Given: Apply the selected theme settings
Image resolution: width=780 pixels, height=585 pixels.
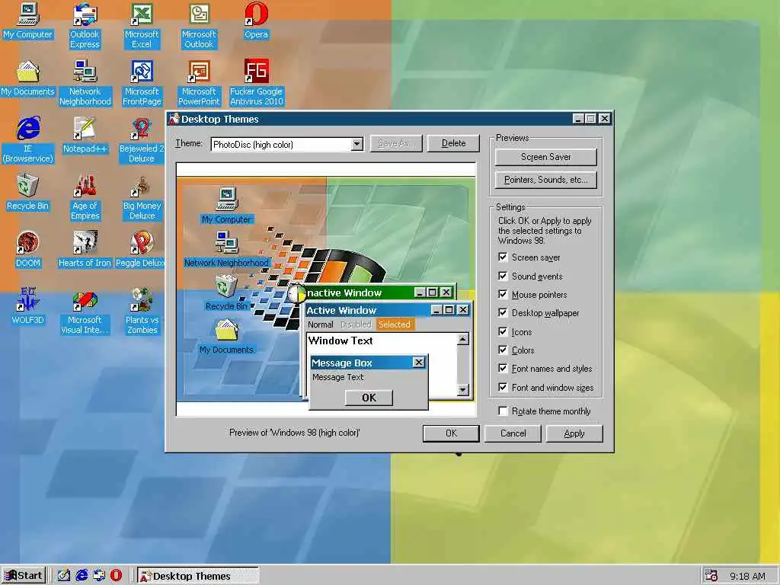Looking at the screenshot, I should (574, 433).
